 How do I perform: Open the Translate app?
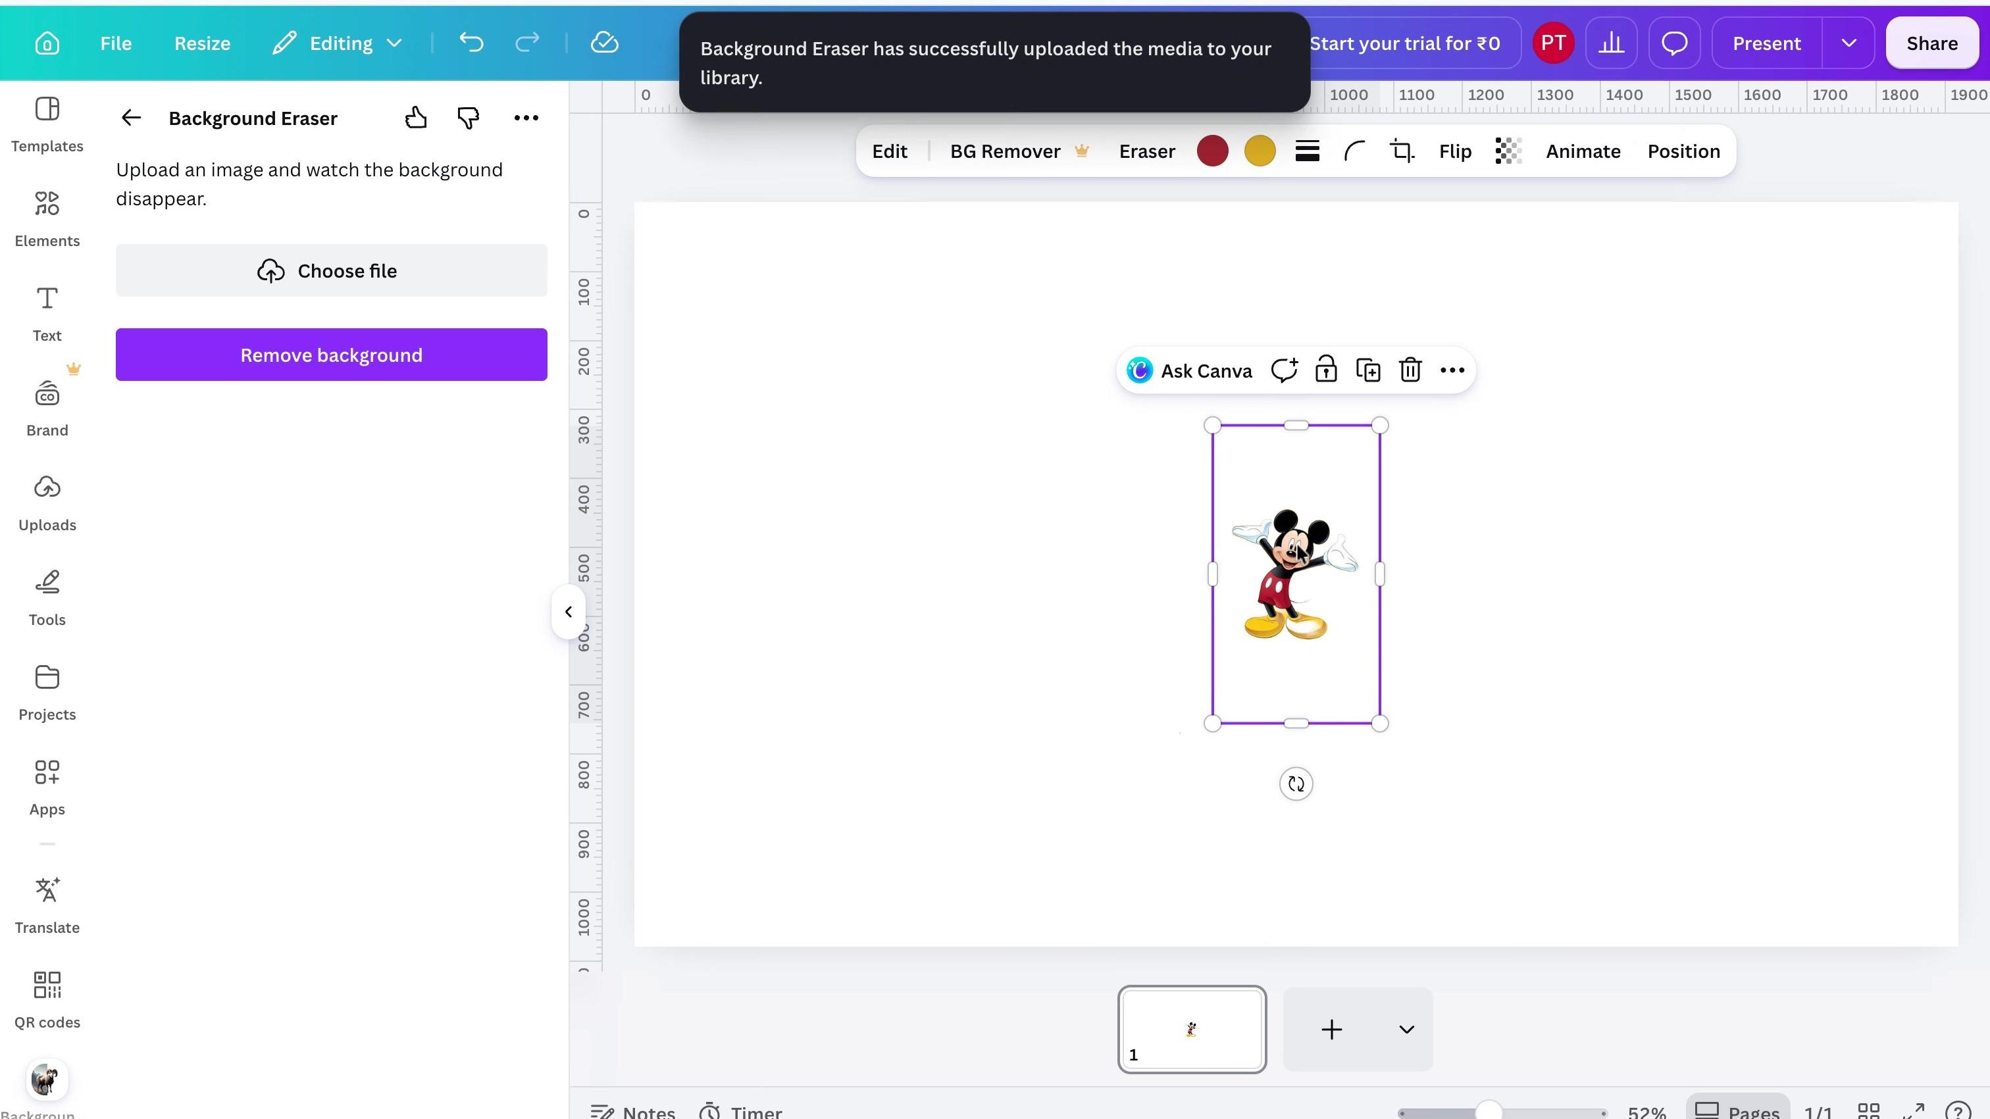pos(47,906)
